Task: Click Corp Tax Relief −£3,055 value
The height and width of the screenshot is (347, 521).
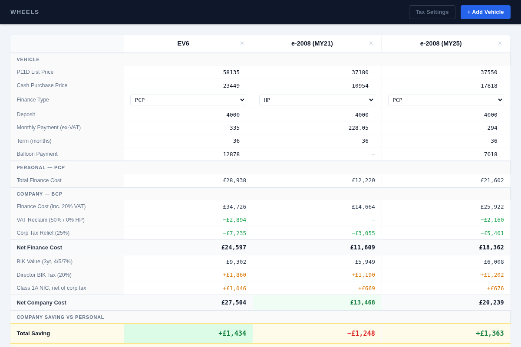Action: pos(363,233)
